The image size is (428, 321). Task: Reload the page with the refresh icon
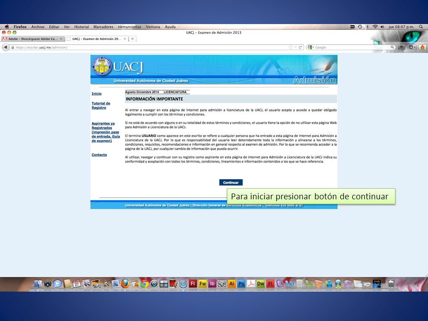click(300, 47)
